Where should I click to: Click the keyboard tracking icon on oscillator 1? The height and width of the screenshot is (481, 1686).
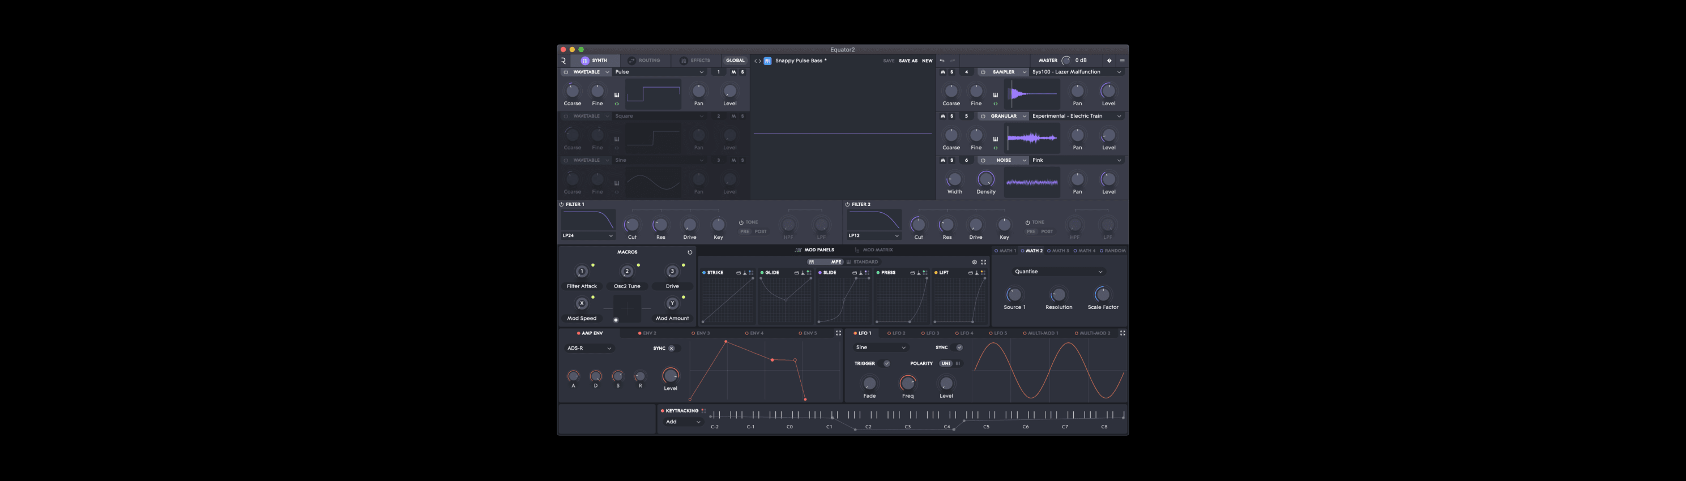coord(617,95)
